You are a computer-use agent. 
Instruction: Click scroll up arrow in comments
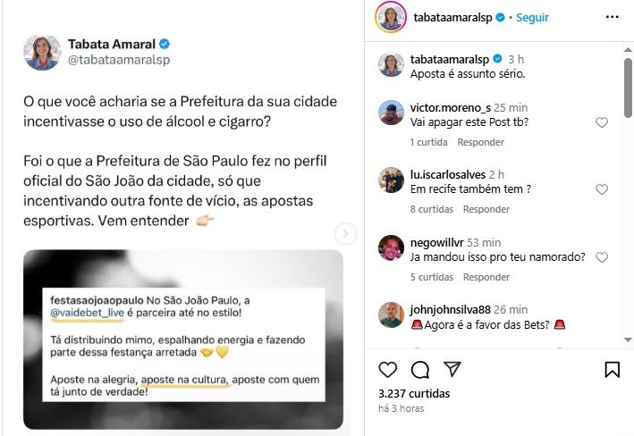(x=628, y=50)
